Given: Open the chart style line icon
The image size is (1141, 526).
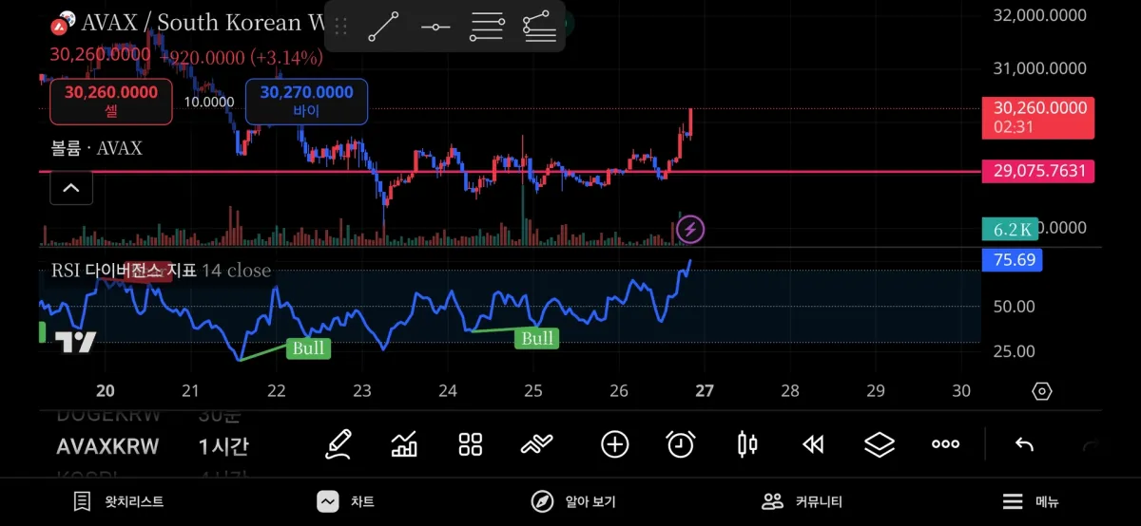Looking at the screenshot, I should click(537, 444).
